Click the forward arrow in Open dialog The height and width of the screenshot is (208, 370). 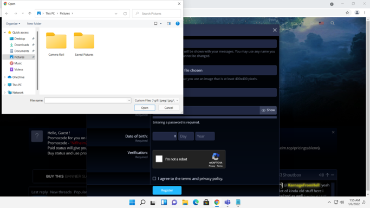[16, 14]
